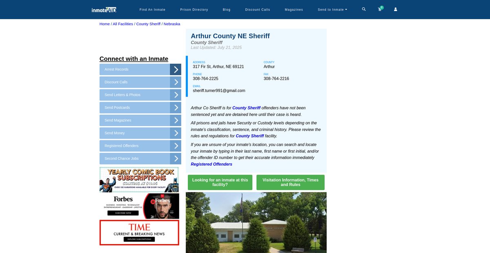490x253 pixels.
Task: Go to Home breadcrumb link
Action: [x=105, y=24]
